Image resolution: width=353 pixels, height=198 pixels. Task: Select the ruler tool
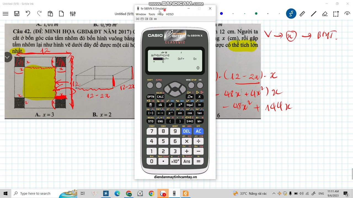tap(302, 14)
